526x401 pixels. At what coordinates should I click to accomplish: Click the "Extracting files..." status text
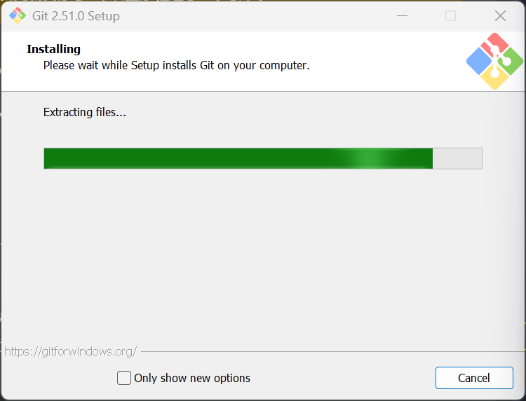[x=85, y=112]
